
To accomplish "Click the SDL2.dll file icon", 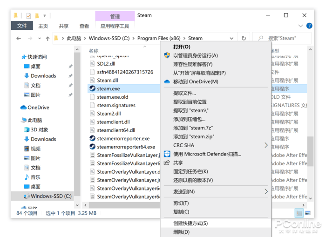I will pyautogui.click(x=92, y=64).
